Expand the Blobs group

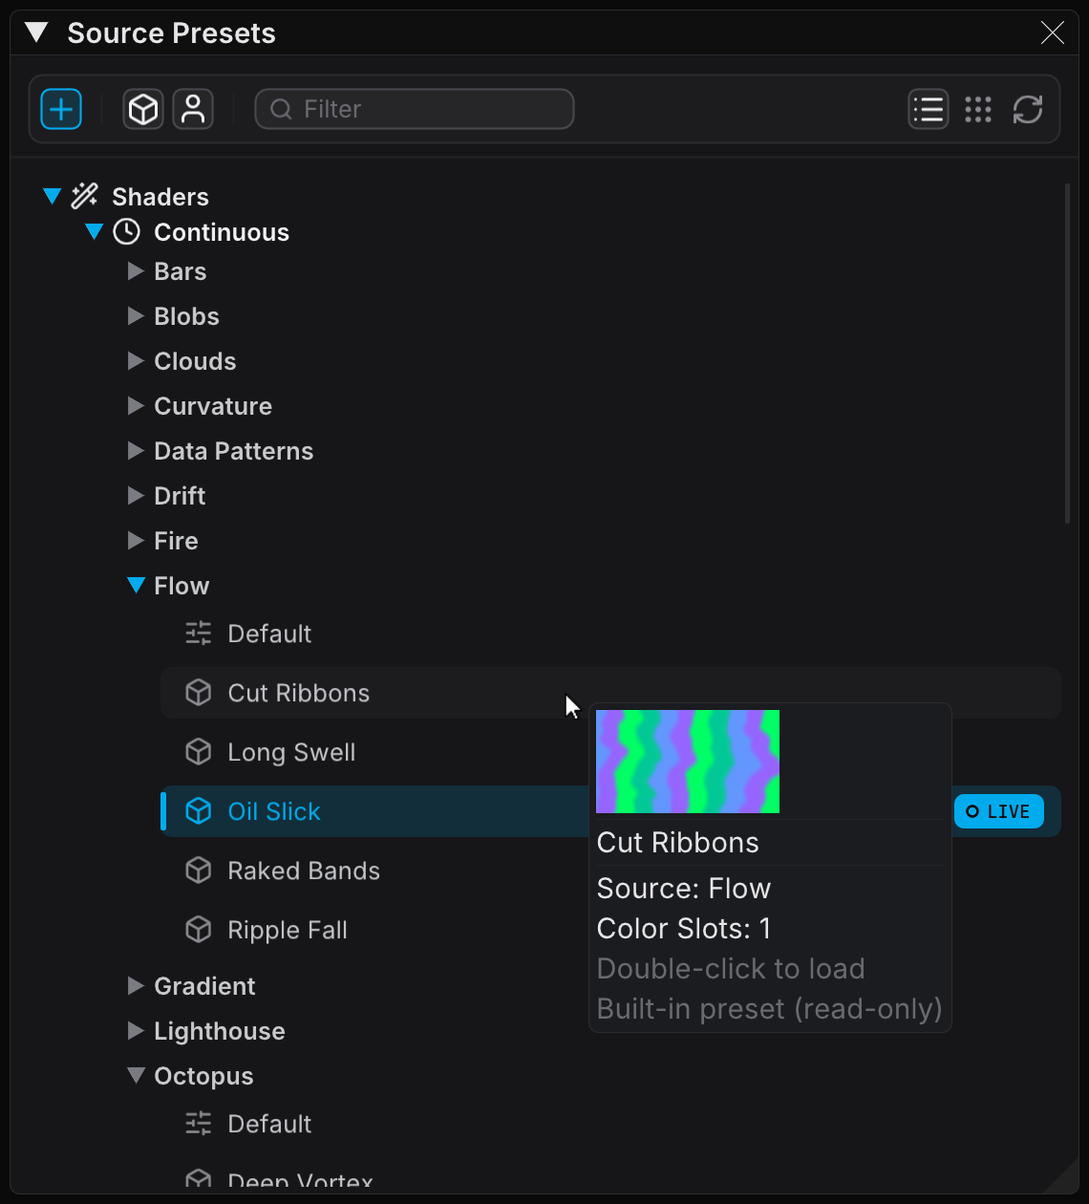[136, 316]
